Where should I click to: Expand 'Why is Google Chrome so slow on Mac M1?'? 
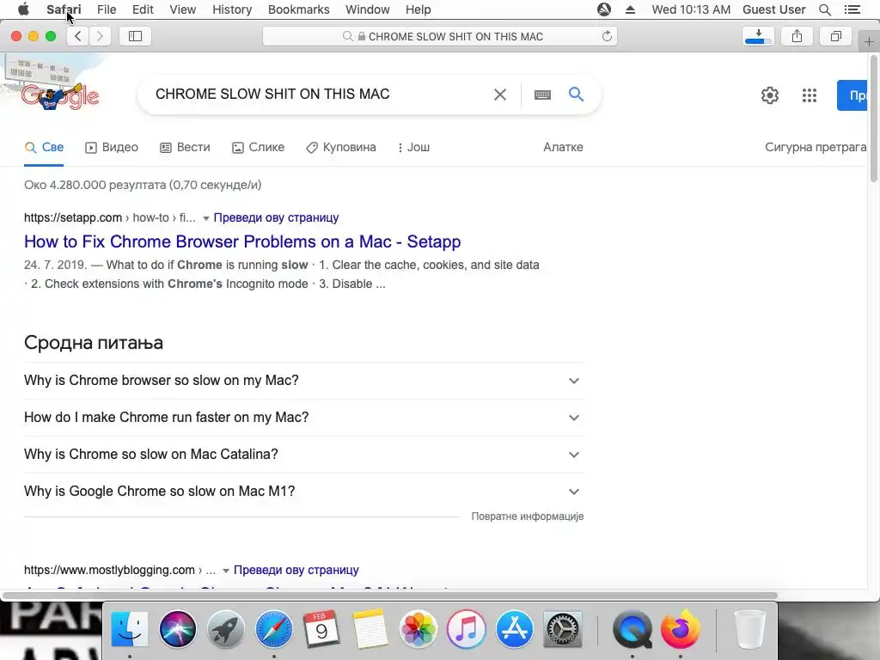[x=304, y=492]
